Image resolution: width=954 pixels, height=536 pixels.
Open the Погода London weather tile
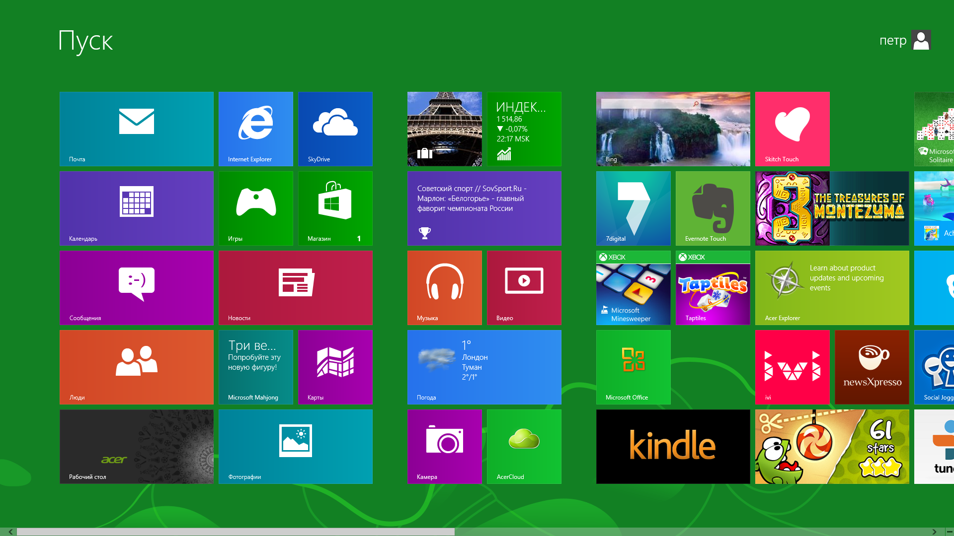pos(484,367)
